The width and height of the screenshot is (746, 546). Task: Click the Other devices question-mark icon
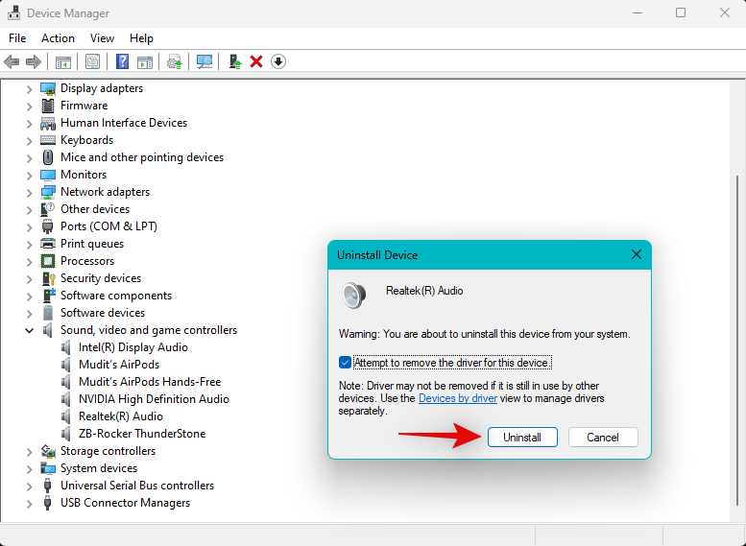click(48, 209)
